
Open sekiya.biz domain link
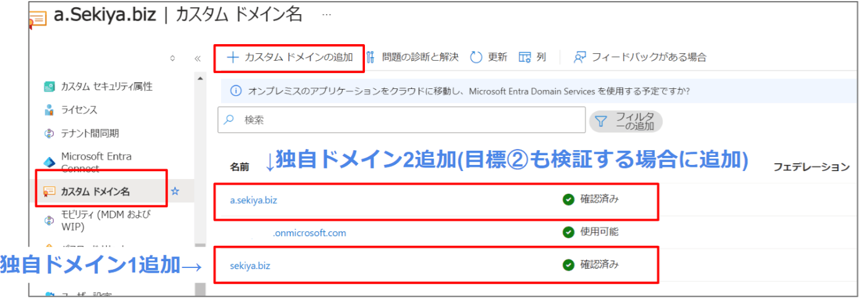point(250,266)
